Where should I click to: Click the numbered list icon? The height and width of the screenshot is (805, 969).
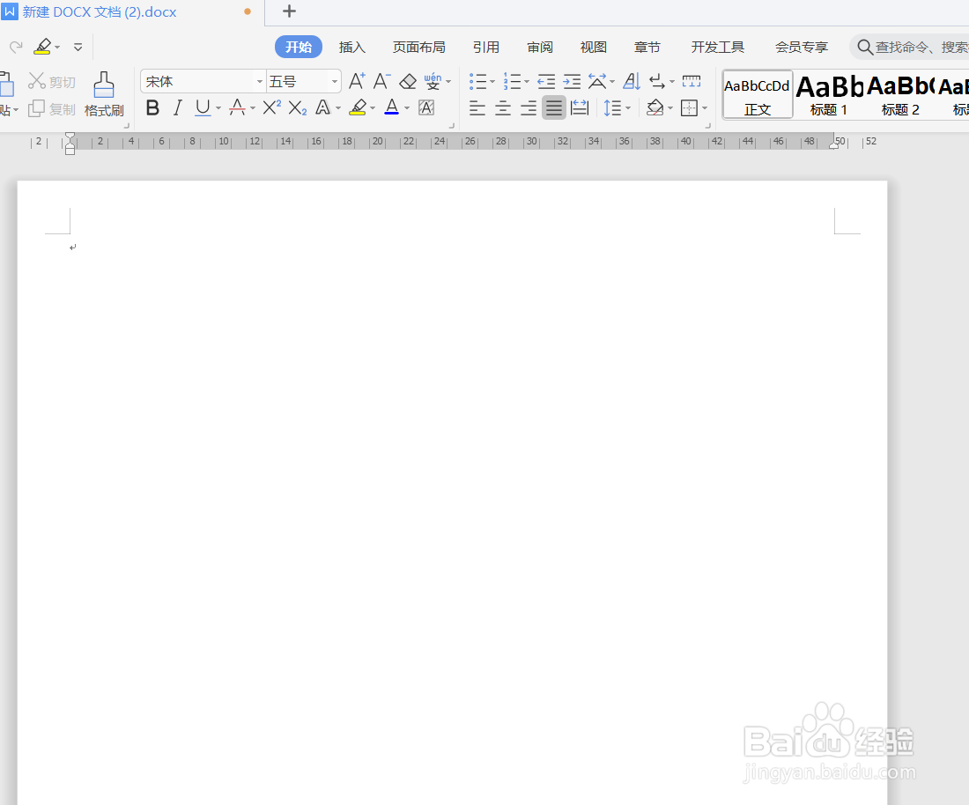click(x=512, y=81)
